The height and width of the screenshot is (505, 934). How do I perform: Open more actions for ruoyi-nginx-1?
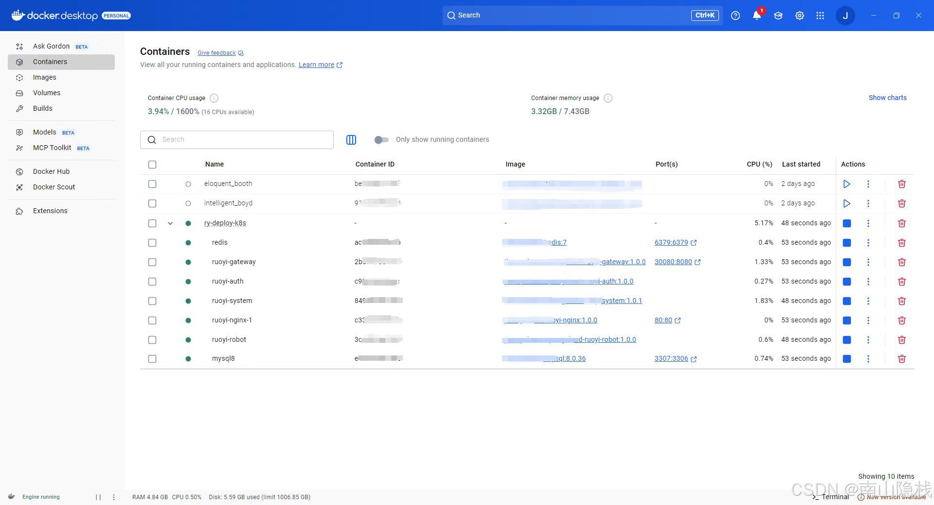tap(868, 320)
